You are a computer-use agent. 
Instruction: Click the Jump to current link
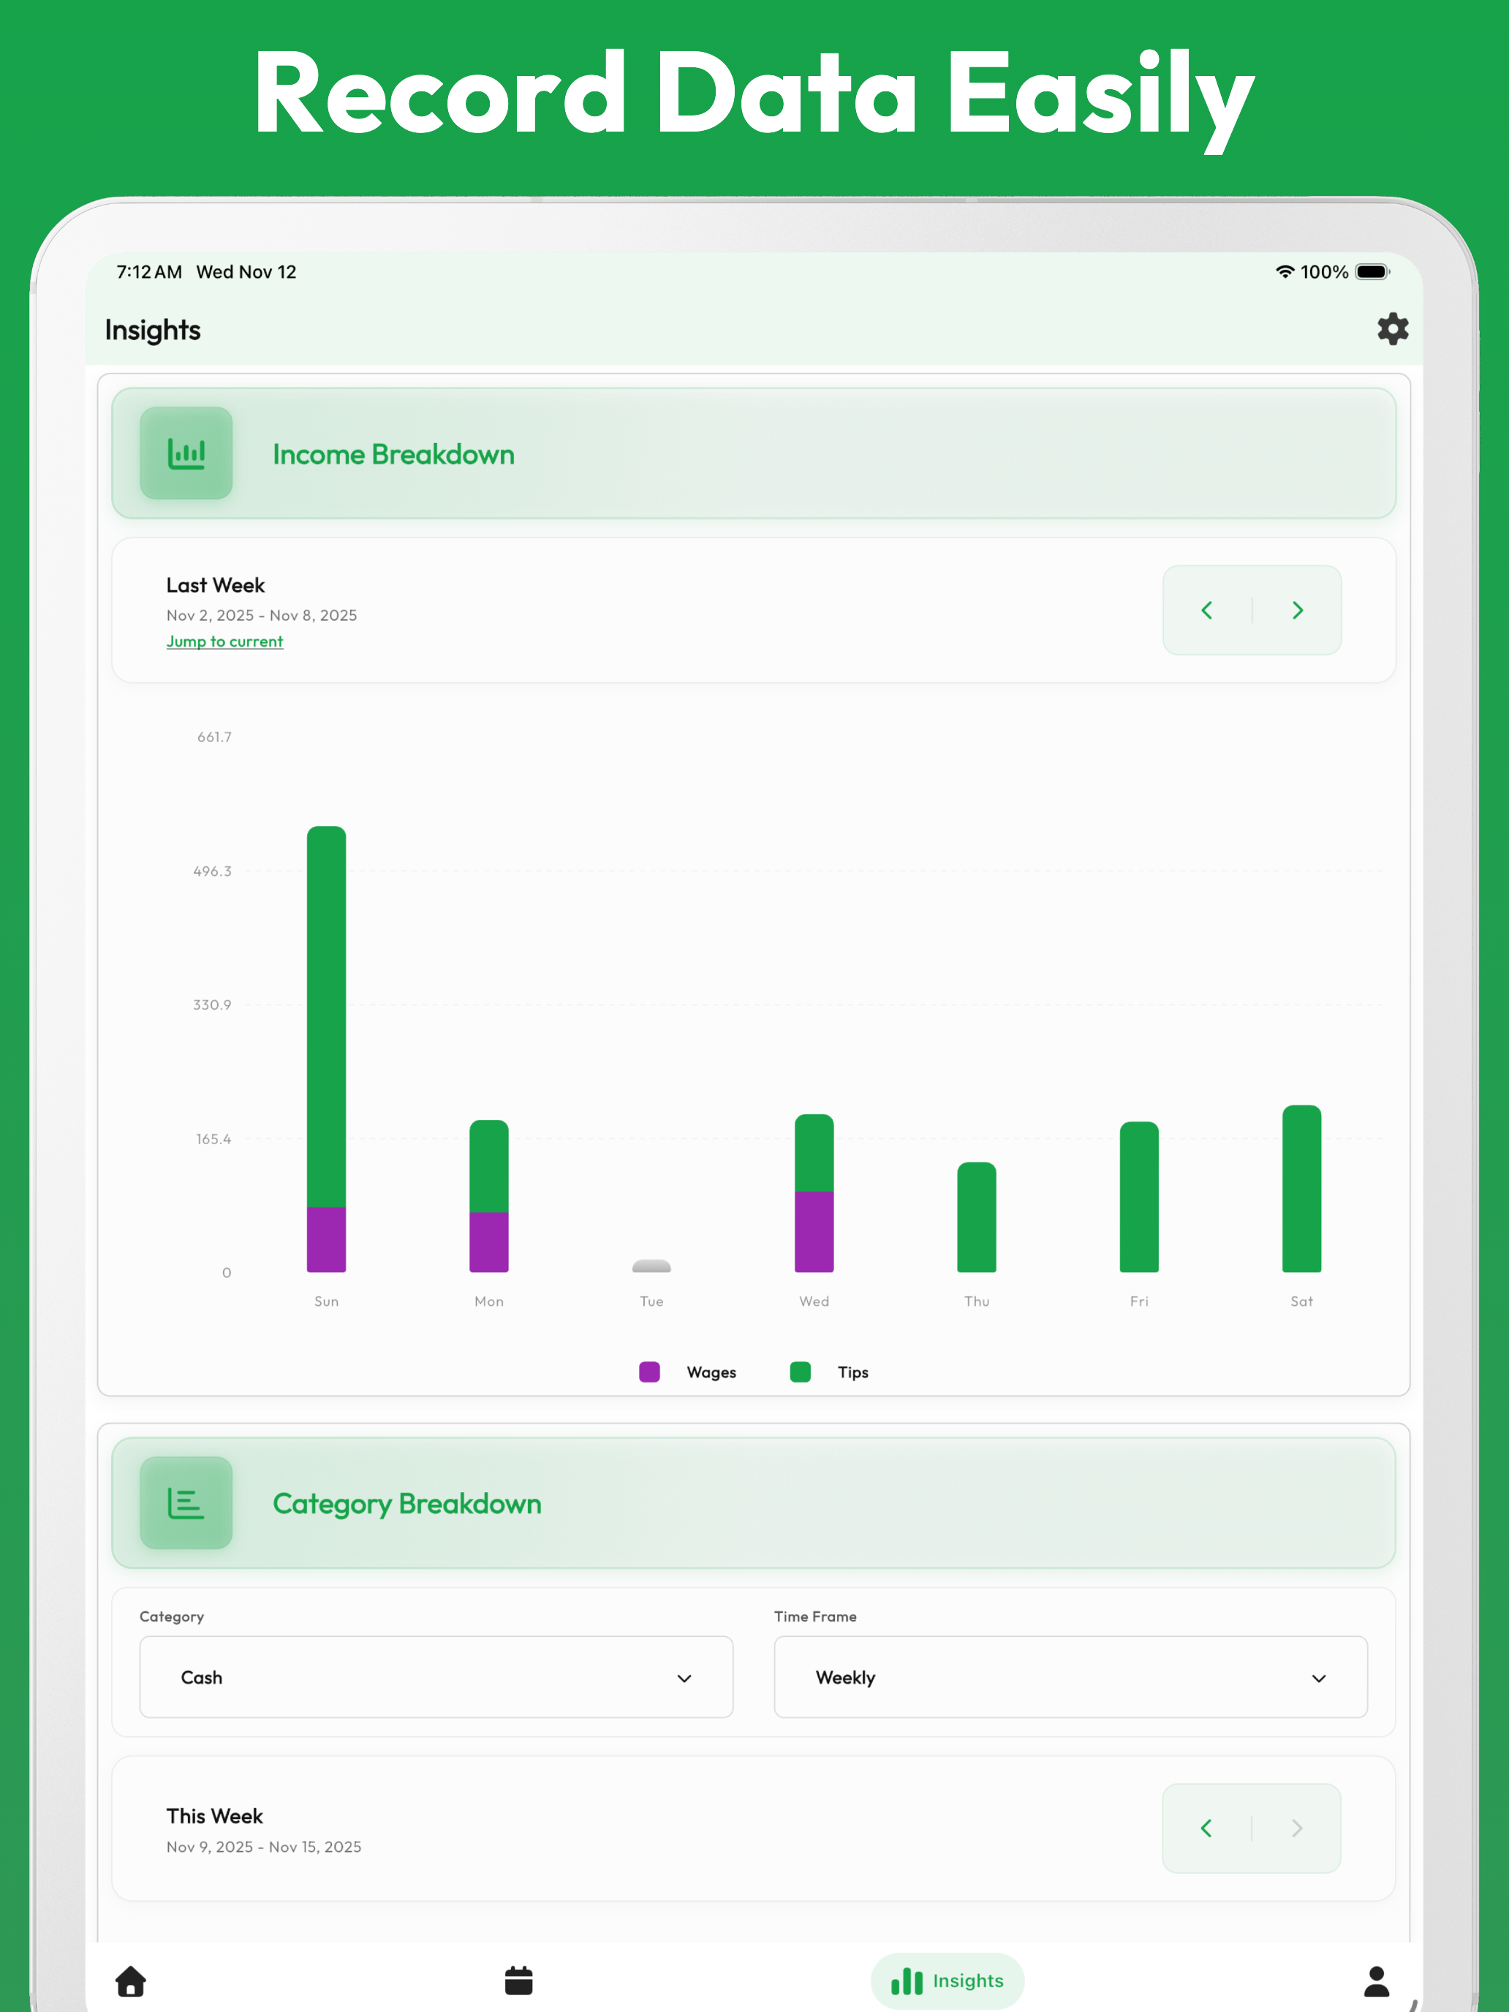pos(224,641)
